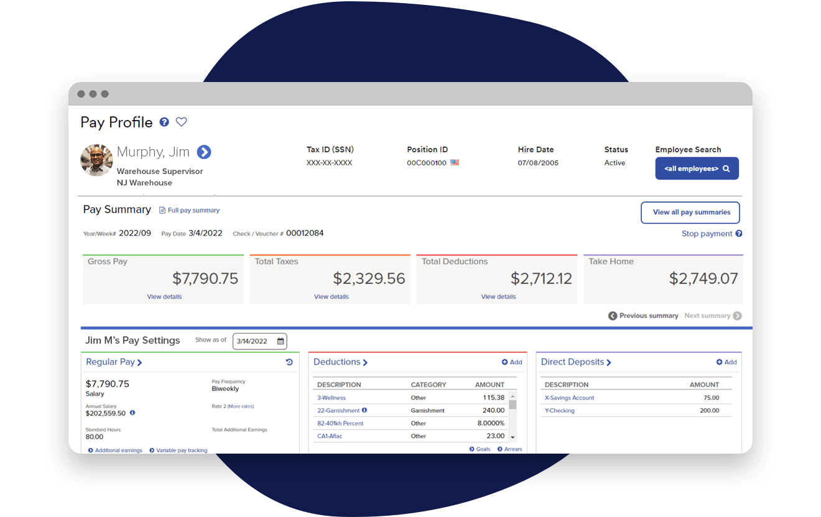View details under Gross Pay
This screenshot has width=821, height=517.
pyautogui.click(x=164, y=297)
